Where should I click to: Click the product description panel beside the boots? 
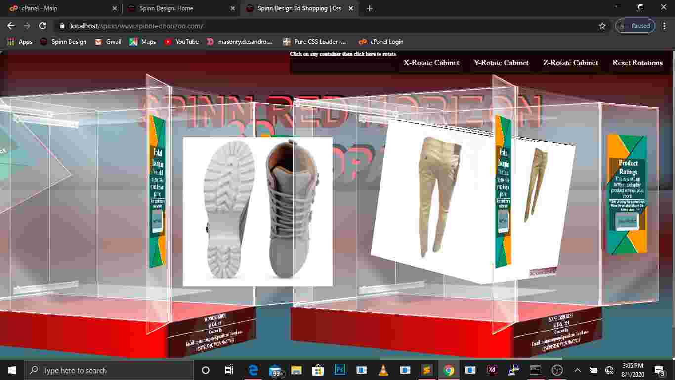158,192
